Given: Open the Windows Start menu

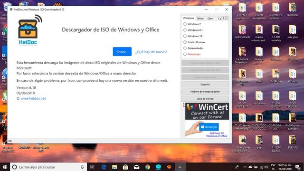Looking at the screenshot, I should click(5, 167).
